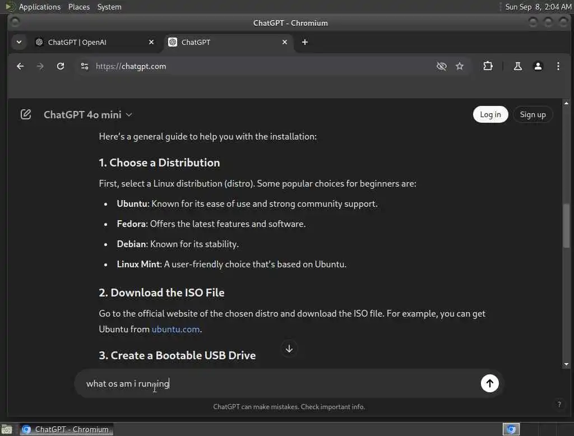The height and width of the screenshot is (436, 574).
Task: Click the address bar URL chatgpt.com
Action: point(131,66)
